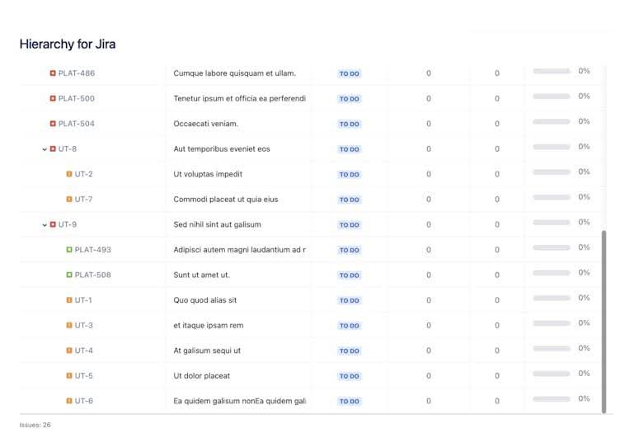The image size is (620, 433).
Task: Click the TO DO status of UT-3
Action: [x=350, y=326]
